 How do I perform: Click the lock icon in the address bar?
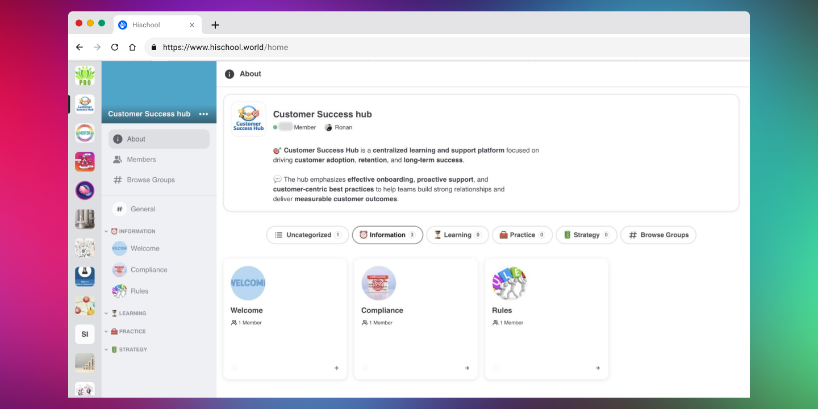click(x=154, y=47)
